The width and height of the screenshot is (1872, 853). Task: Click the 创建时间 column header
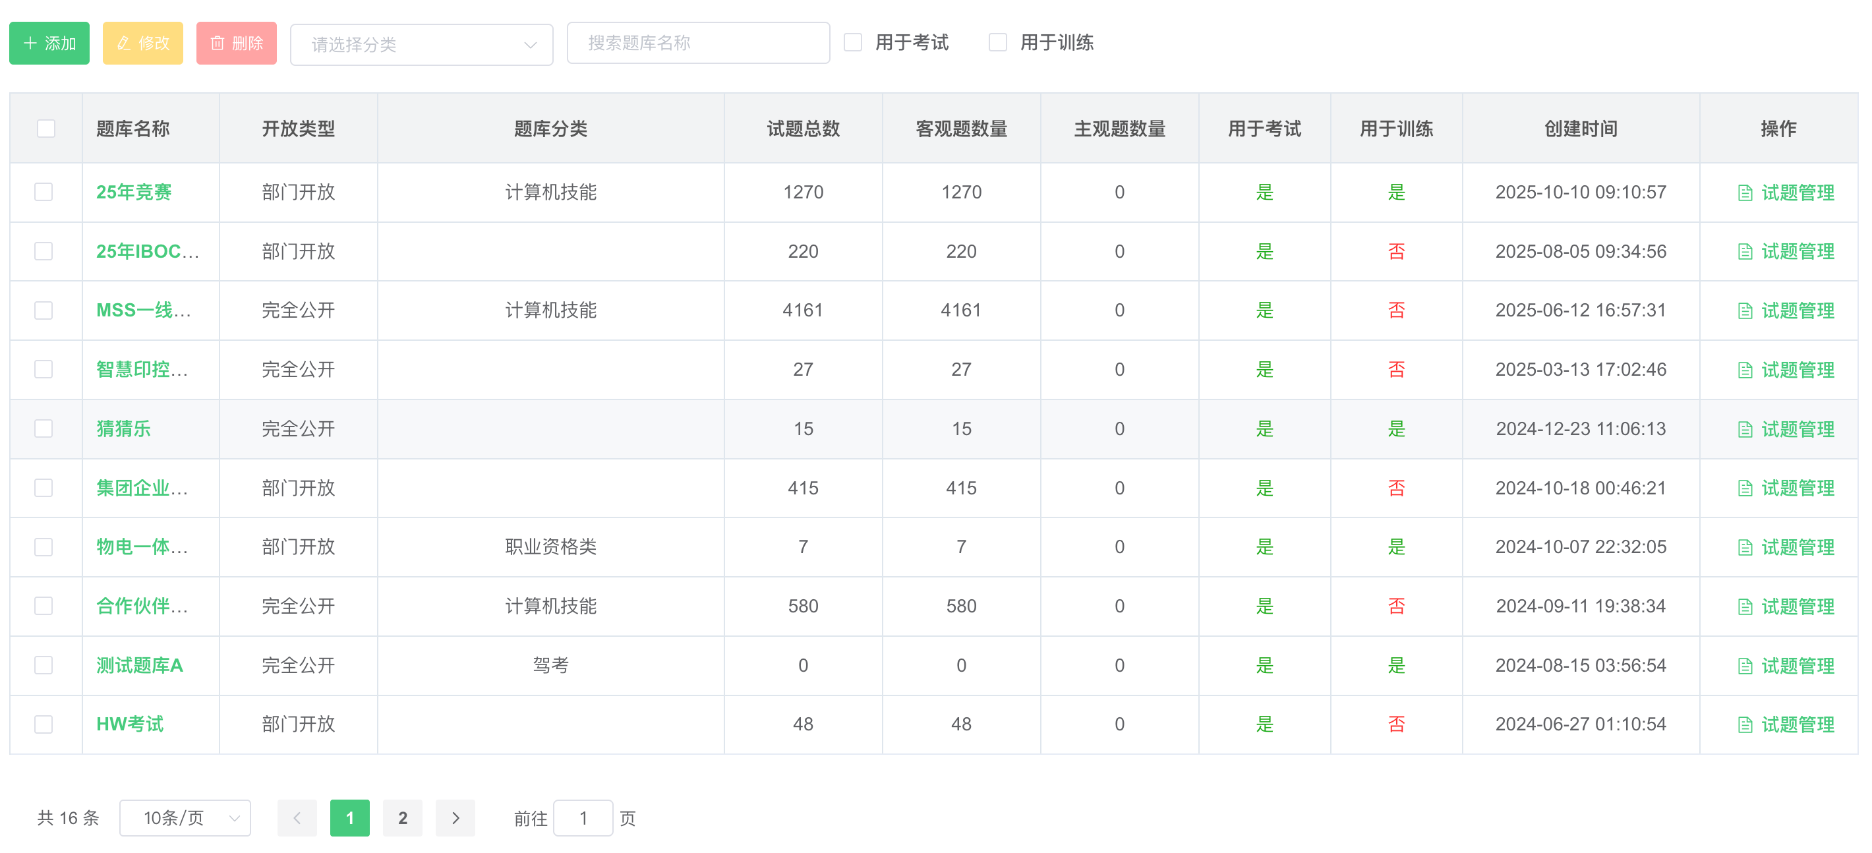click(1581, 129)
